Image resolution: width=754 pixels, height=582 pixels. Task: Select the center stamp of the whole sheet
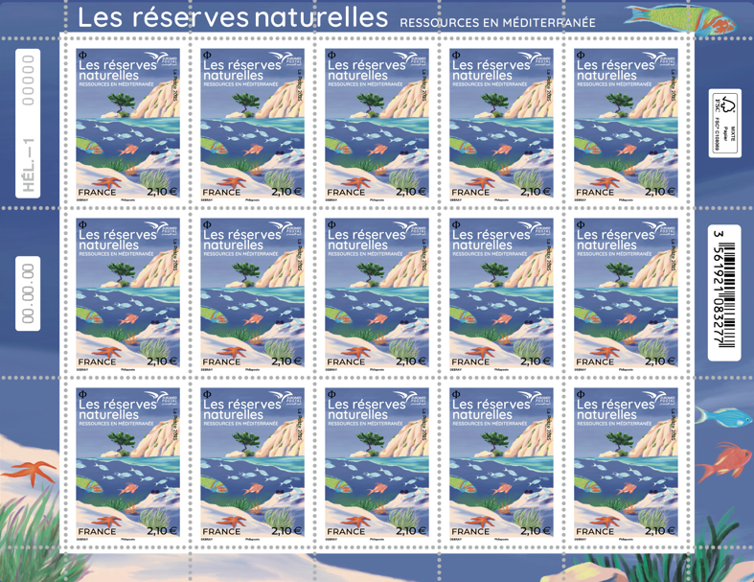coord(377,292)
